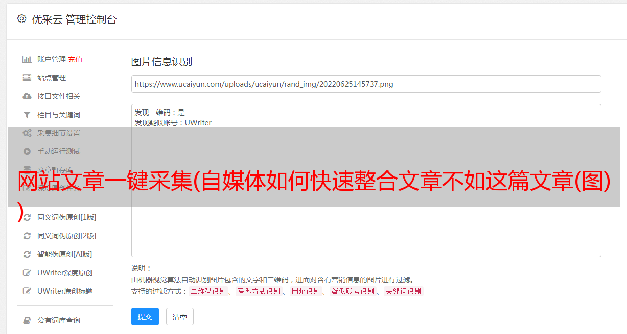The height and width of the screenshot is (334, 627).
Task: Click the 关键词识别 tag
Action: click(404, 291)
